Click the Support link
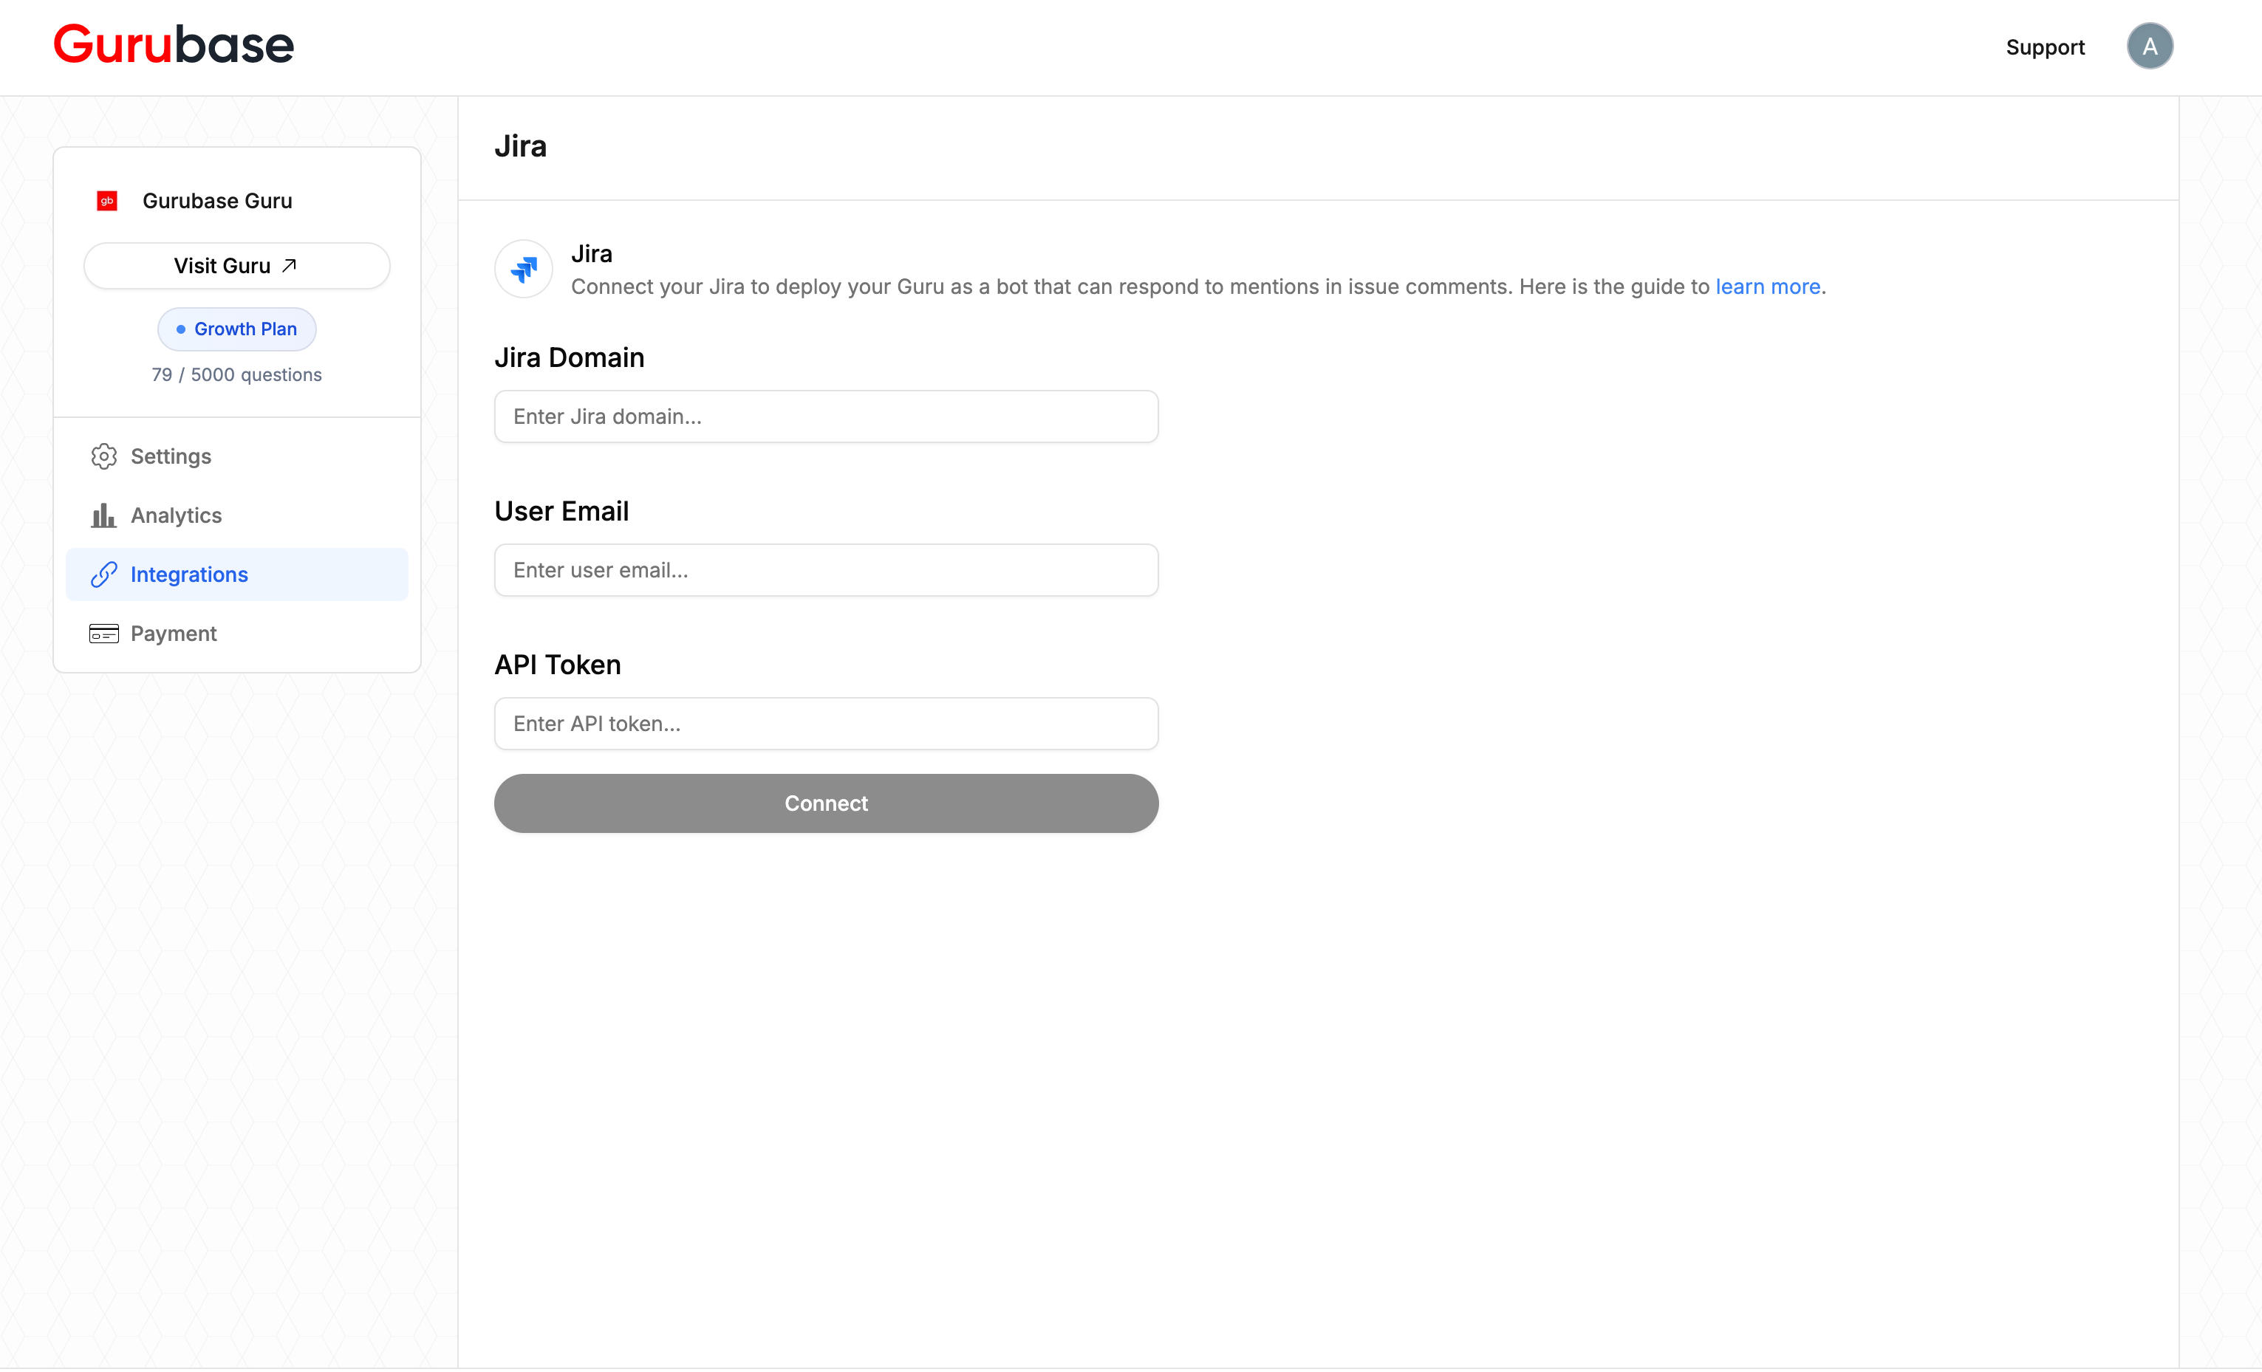This screenshot has height=1372, width=2262. 2046,47
